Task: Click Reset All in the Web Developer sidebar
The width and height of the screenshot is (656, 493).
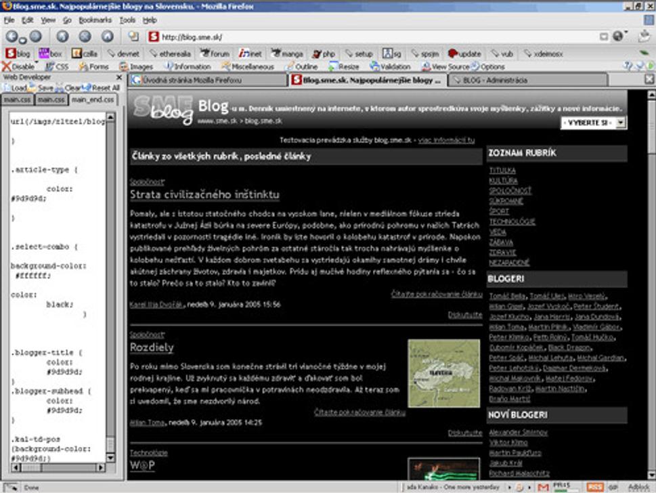Action: (102, 88)
